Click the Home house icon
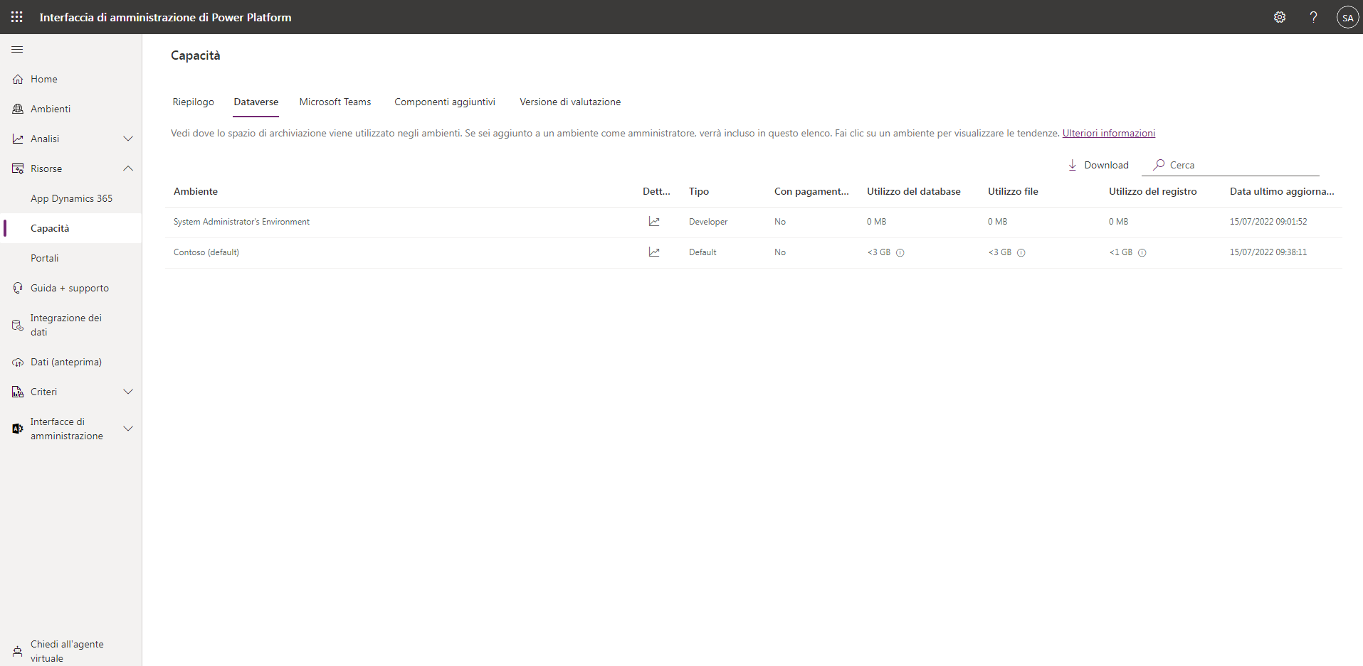Viewport: 1363px width, 666px height. point(18,79)
